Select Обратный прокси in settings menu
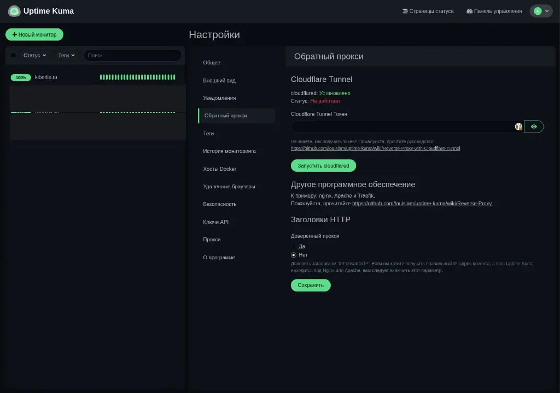Image resolution: width=560 pixels, height=393 pixels. (x=236, y=116)
